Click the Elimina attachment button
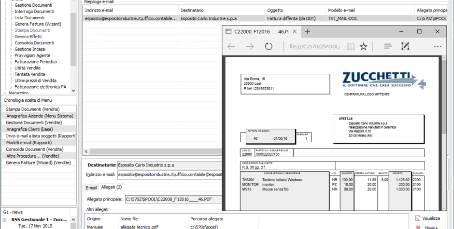 click(x=427, y=228)
